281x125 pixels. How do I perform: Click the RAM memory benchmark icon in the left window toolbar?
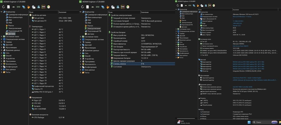point(19,7)
